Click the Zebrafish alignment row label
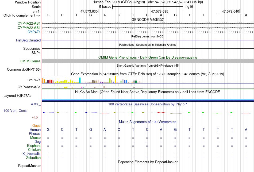The width and height of the screenshot is (254, 172). (33, 158)
